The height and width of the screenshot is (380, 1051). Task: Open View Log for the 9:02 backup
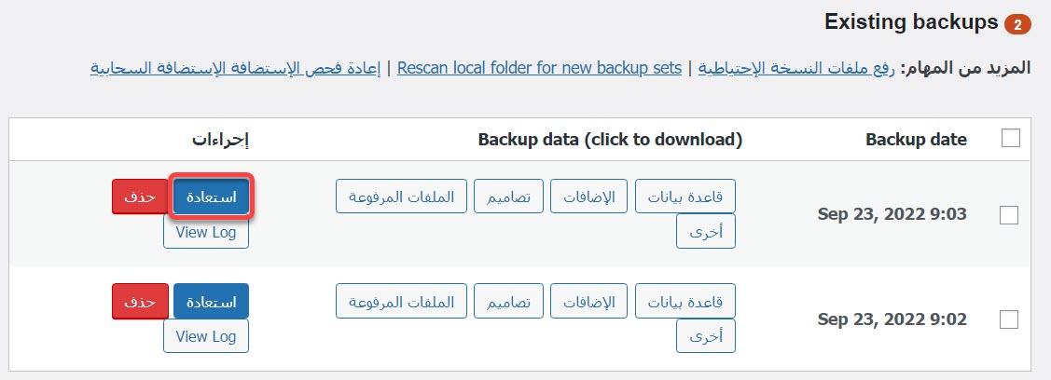[x=206, y=336]
